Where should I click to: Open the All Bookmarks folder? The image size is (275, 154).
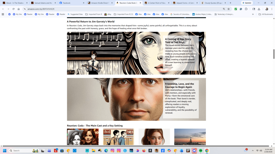coord(266,14)
